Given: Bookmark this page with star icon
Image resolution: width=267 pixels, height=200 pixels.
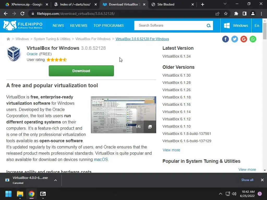Looking at the screenshot, I should [x=226, y=14].
